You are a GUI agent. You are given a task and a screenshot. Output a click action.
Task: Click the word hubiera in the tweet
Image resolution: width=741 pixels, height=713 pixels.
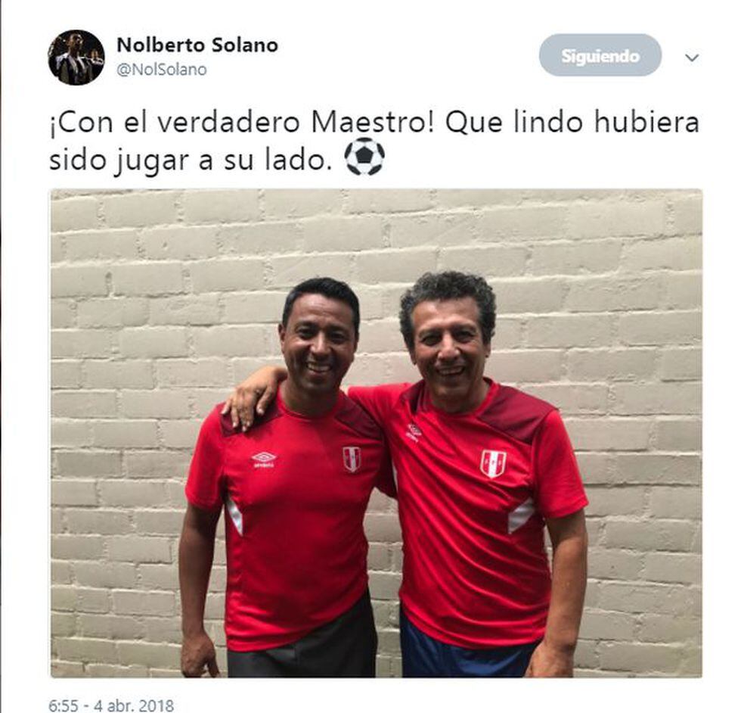(646, 122)
